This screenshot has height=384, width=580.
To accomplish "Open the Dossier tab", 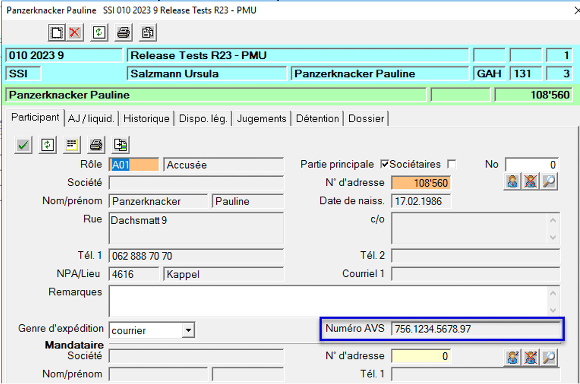I will point(366,119).
